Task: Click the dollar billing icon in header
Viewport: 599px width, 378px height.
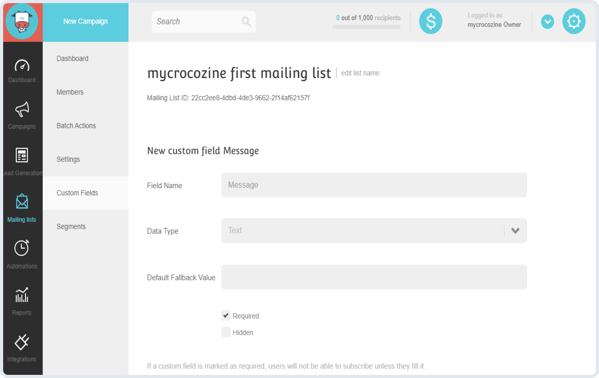Action: coord(430,21)
